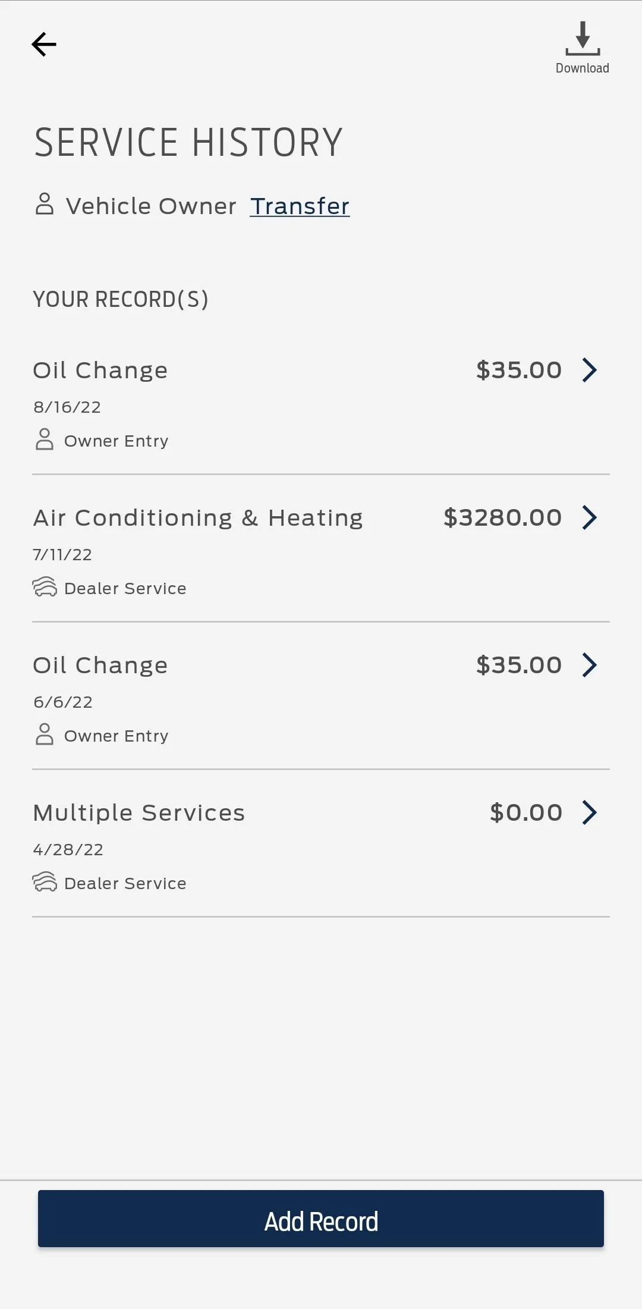Tap the car icon beside 4/28/22 Dealer Service
The height and width of the screenshot is (1309, 642).
tap(45, 882)
